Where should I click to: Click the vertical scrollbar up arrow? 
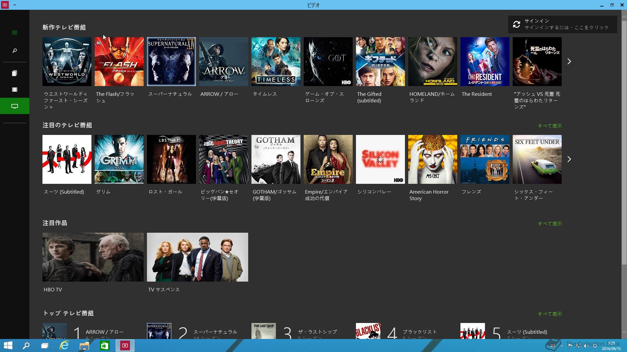tap(624, 17)
